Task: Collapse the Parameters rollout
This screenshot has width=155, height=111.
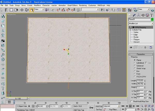Action: tap(141, 54)
